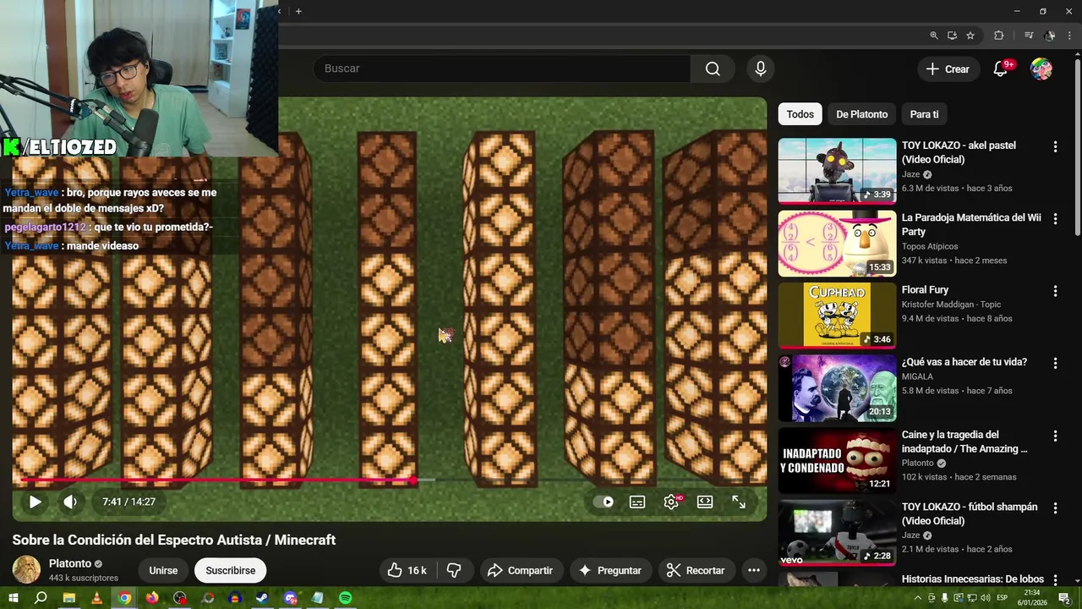Open options menu for ¿Qué vas a hacer?
This screenshot has width=1082, height=609.
(x=1055, y=364)
